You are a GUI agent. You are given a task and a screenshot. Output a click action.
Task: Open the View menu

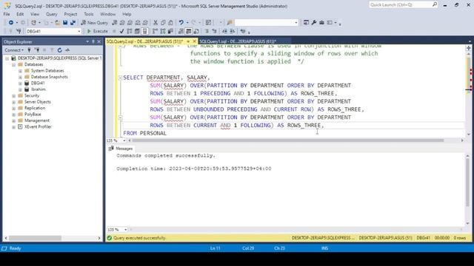(35, 14)
